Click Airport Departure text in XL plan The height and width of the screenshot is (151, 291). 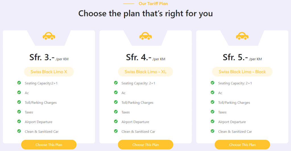coord(135,122)
